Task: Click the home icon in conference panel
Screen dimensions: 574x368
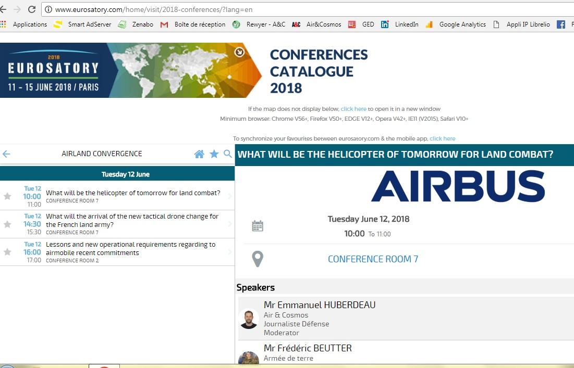Action: coord(199,154)
